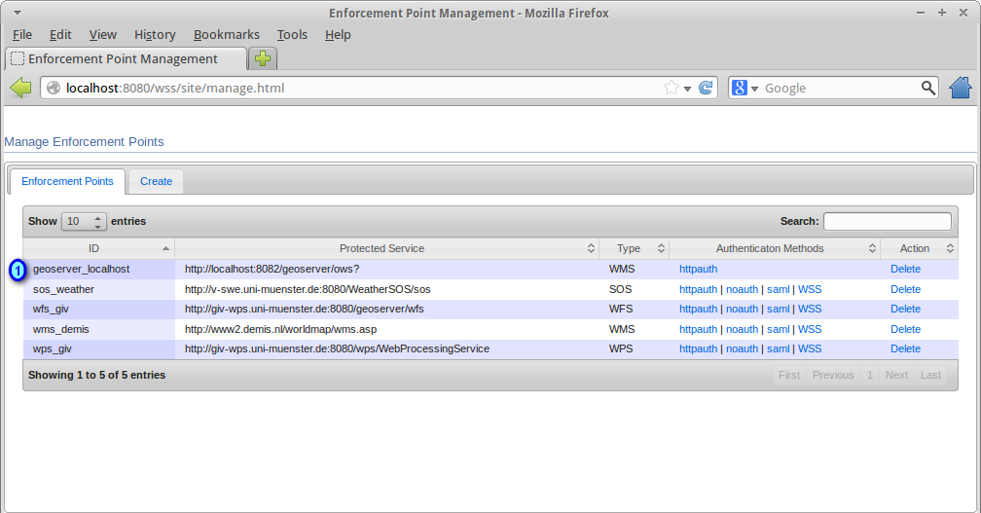Click the http://localhost:8082/geoserver/ows? cell
Image resolution: width=981 pixels, height=513 pixels.
[x=386, y=269]
